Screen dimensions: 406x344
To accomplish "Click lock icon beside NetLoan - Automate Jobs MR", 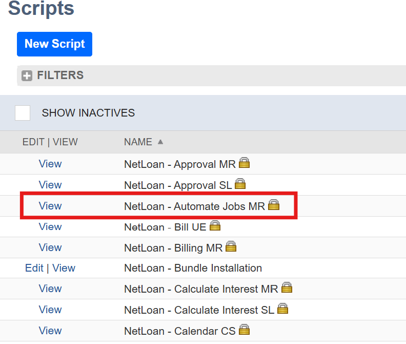I will pos(274,205).
